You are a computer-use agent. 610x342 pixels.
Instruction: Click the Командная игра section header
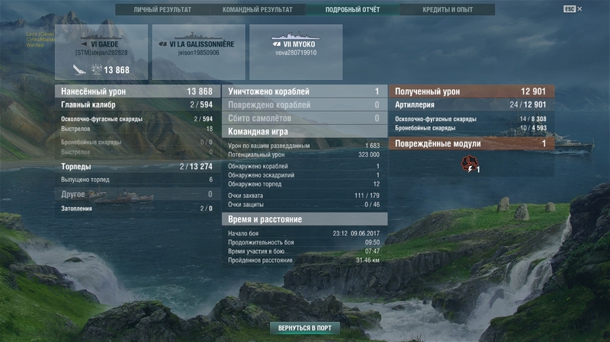click(304, 131)
